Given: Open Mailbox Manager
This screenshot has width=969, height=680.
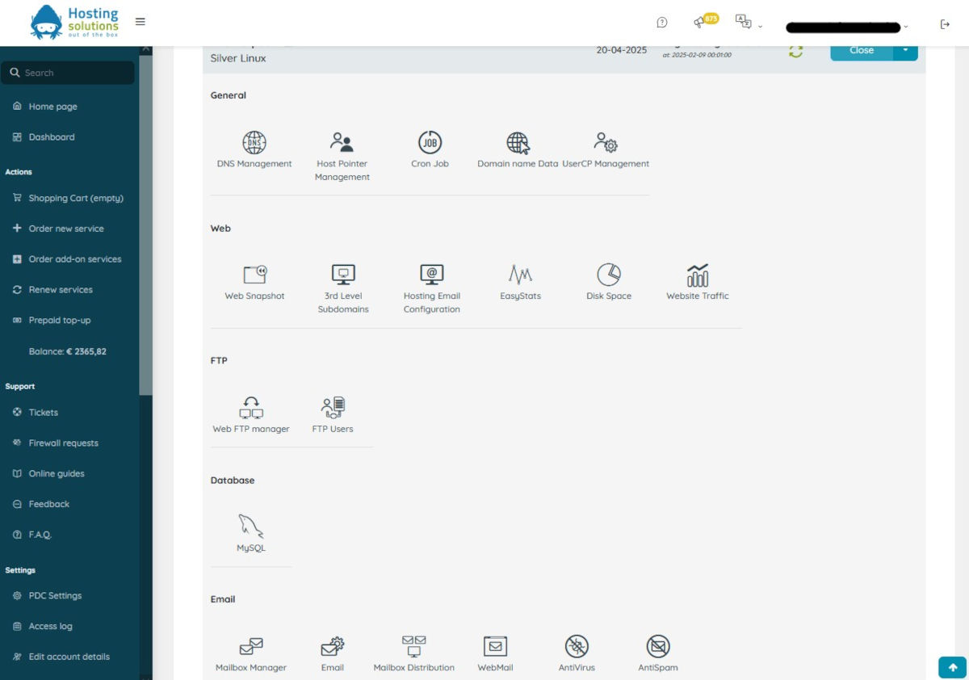Looking at the screenshot, I should point(250,647).
